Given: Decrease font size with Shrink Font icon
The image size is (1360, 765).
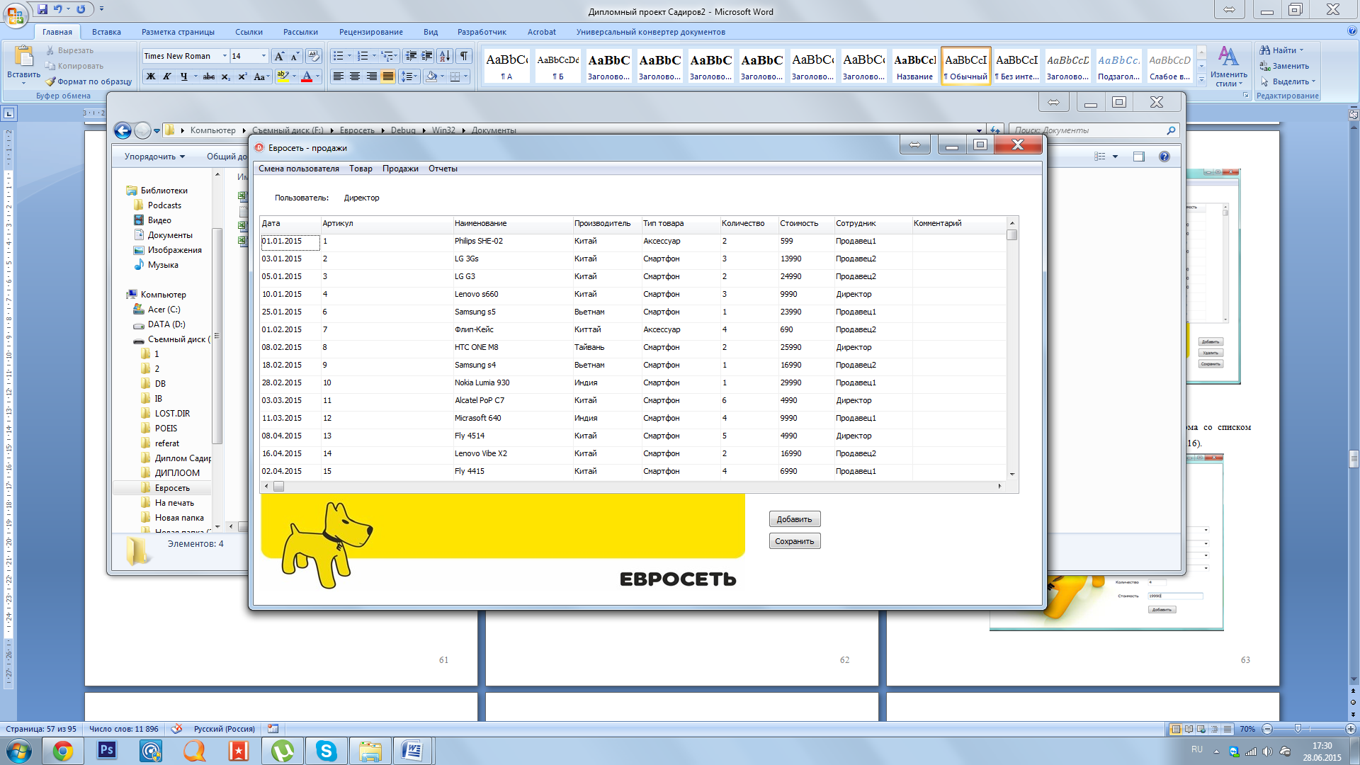Looking at the screenshot, I should (x=295, y=56).
